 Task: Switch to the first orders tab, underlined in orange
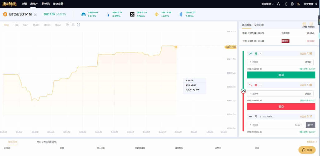pyautogui.click(x=13, y=142)
